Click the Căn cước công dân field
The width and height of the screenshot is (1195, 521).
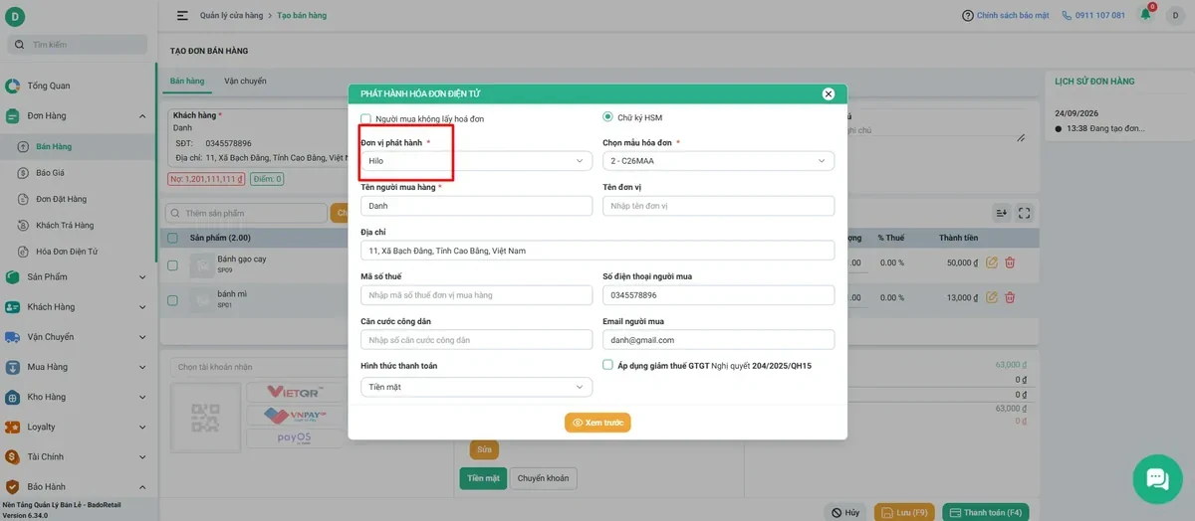[x=476, y=340]
